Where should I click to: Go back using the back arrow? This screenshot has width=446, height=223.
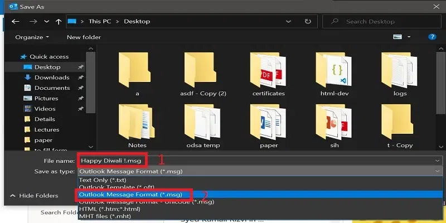click(16, 22)
